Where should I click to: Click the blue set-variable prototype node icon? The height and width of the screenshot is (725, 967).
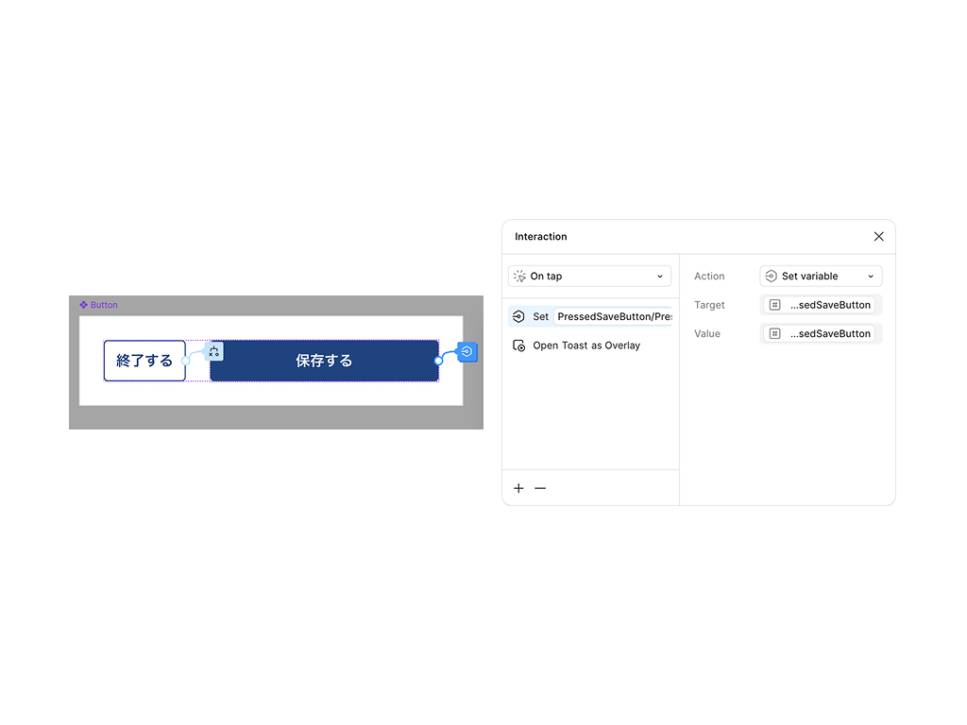[x=467, y=352]
